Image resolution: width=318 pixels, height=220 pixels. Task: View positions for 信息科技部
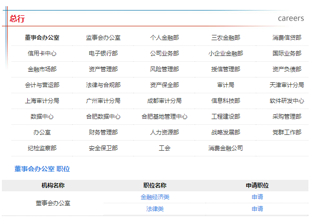click(226, 100)
